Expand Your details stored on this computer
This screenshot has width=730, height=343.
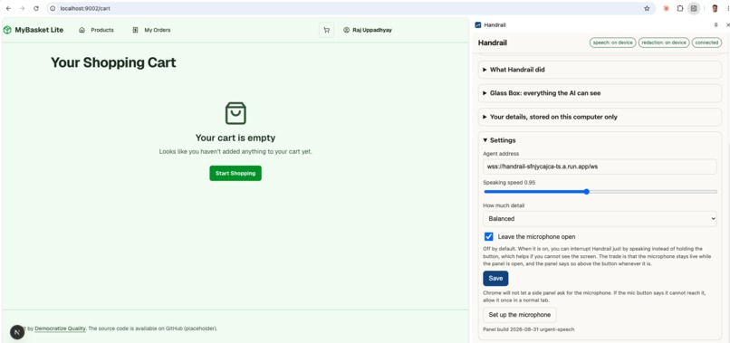pyautogui.click(x=600, y=117)
